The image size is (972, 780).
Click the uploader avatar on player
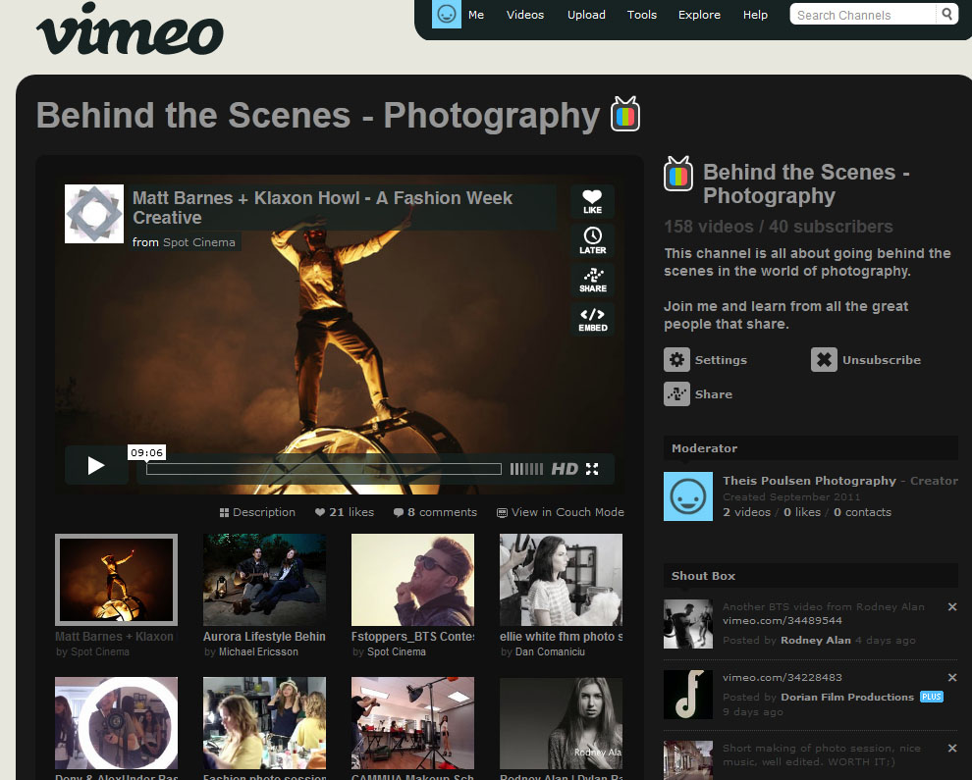pos(94,214)
